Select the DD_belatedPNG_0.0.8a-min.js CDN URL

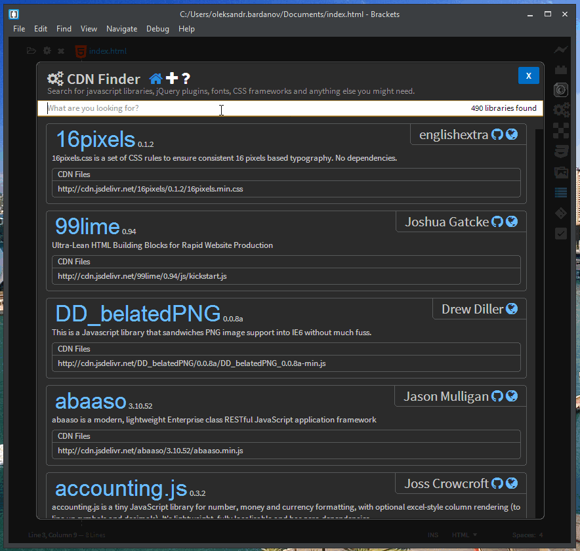tap(192, 363)
